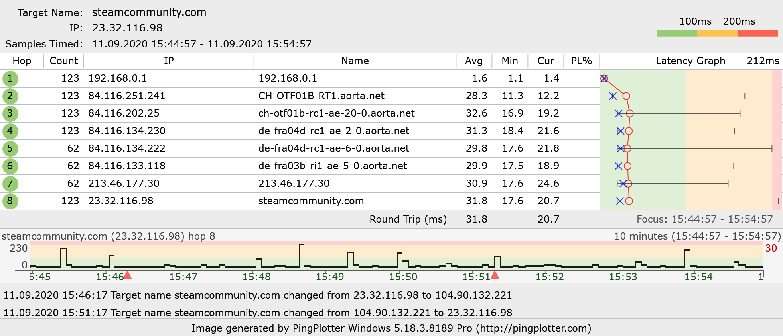783x336 pixels.
Task: Sort by the Avg column header
Action: click(x=473, y=61)
